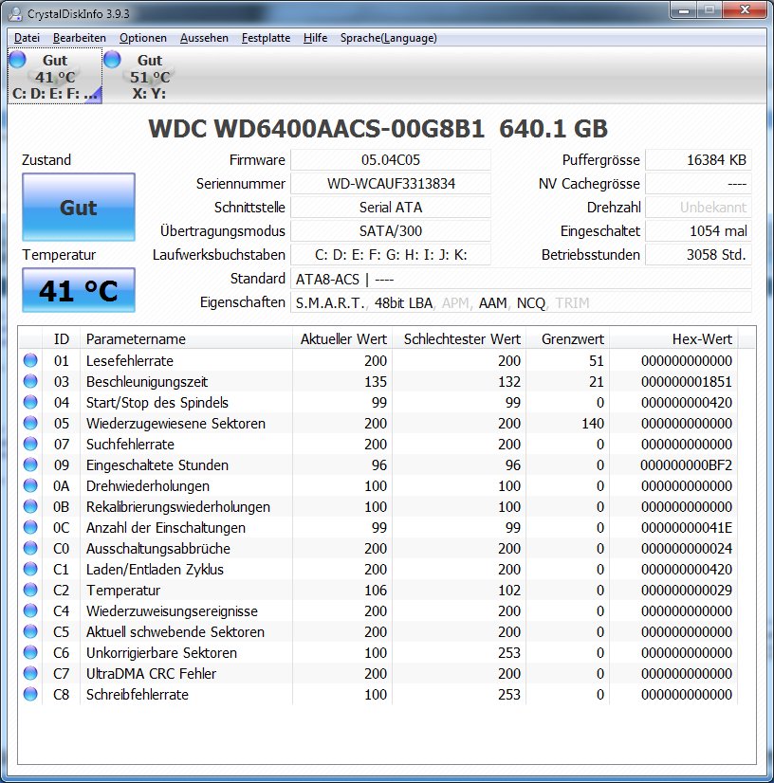Open the Festplatte menu
Viewport: 774px width, 783px height.
click(x=266, y=38)
